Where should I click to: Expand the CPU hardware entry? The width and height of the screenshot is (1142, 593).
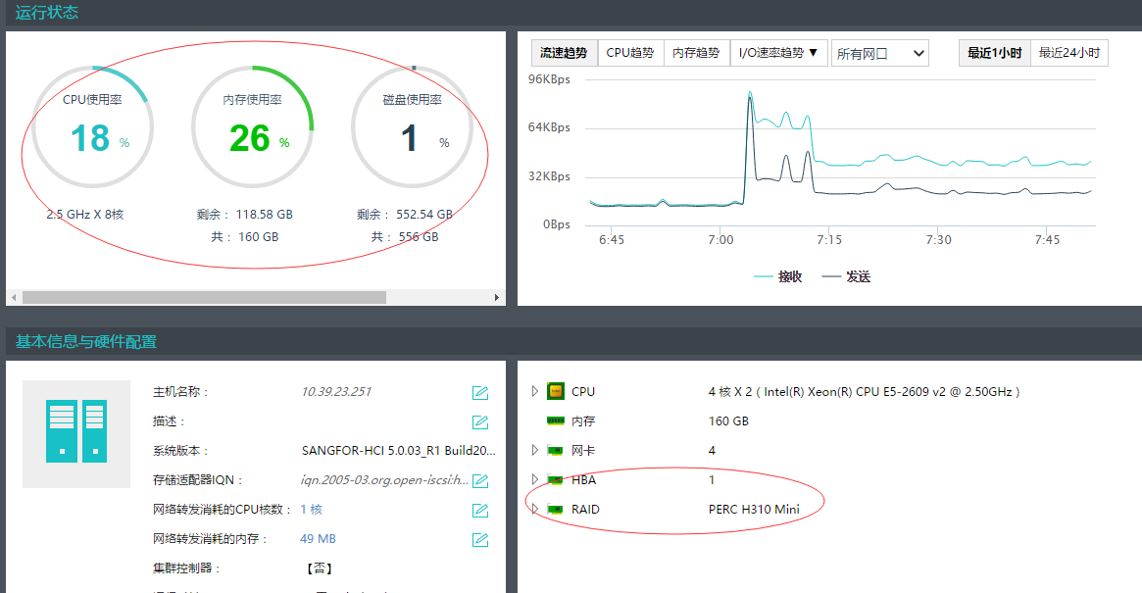pos(534,392)
